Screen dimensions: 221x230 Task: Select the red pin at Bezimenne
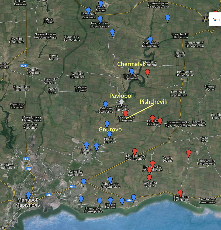180,193
